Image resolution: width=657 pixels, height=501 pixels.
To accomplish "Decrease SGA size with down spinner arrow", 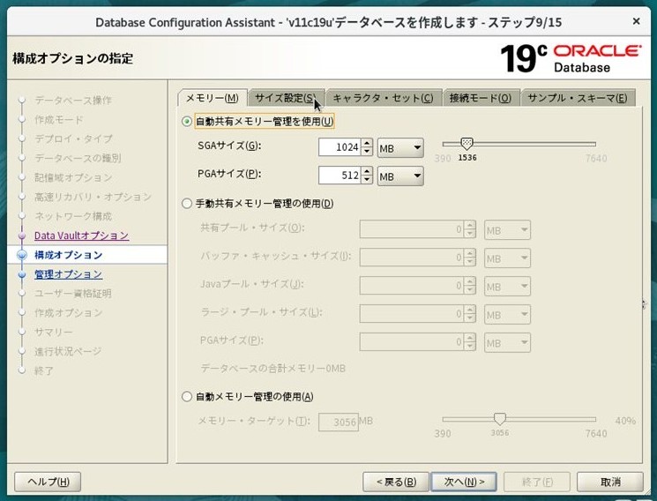I will click(367, 152).
